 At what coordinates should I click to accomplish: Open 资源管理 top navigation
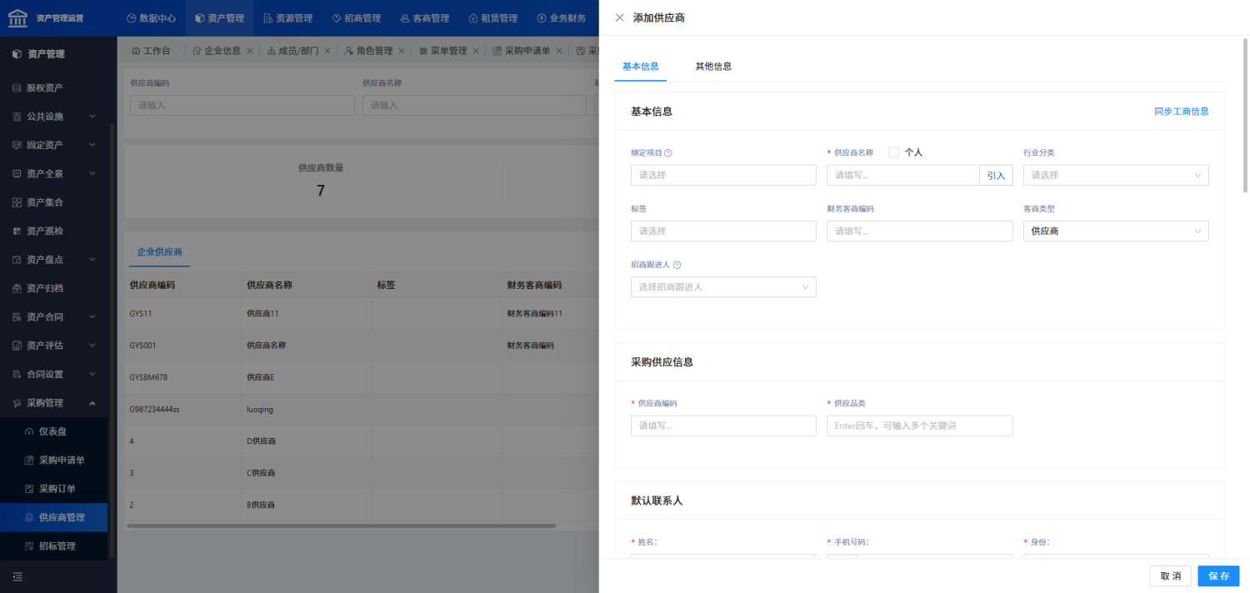pyautogui.click(x=287, y=17)
